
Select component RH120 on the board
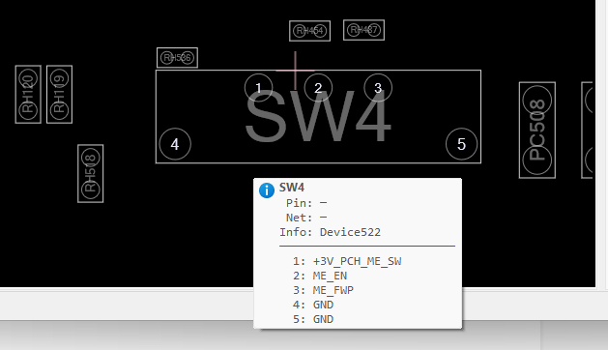coord(28,95)
